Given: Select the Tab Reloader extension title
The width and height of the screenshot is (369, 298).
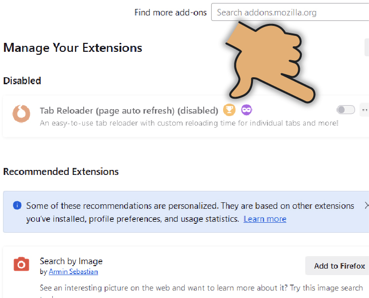Looking at the screenshot, I should (129, 110).
